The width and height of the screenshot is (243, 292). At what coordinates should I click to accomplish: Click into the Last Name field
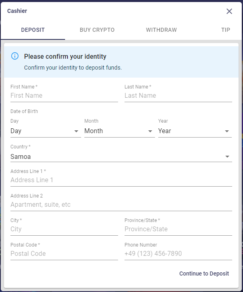(178, 96)
